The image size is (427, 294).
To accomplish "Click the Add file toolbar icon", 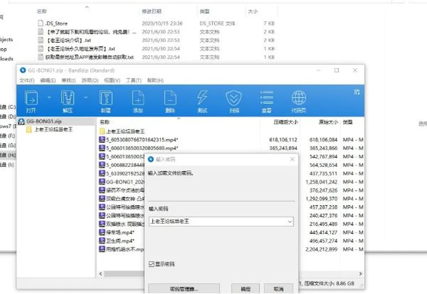I will (138, 101).
